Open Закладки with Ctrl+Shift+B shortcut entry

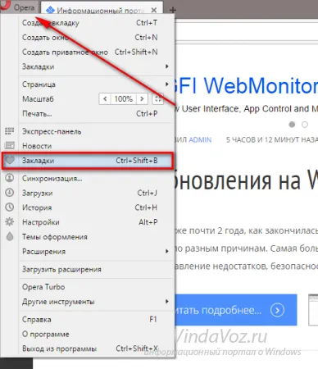[x=88, y=161]
